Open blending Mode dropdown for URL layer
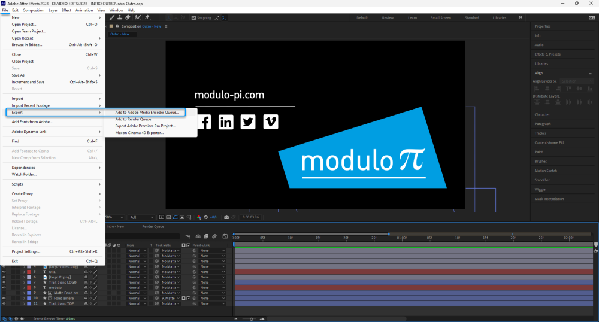Viewport: 599px width, 322px height. pos(137,272)
